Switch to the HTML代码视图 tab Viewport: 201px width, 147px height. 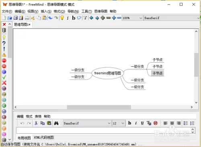coord(44,137)
